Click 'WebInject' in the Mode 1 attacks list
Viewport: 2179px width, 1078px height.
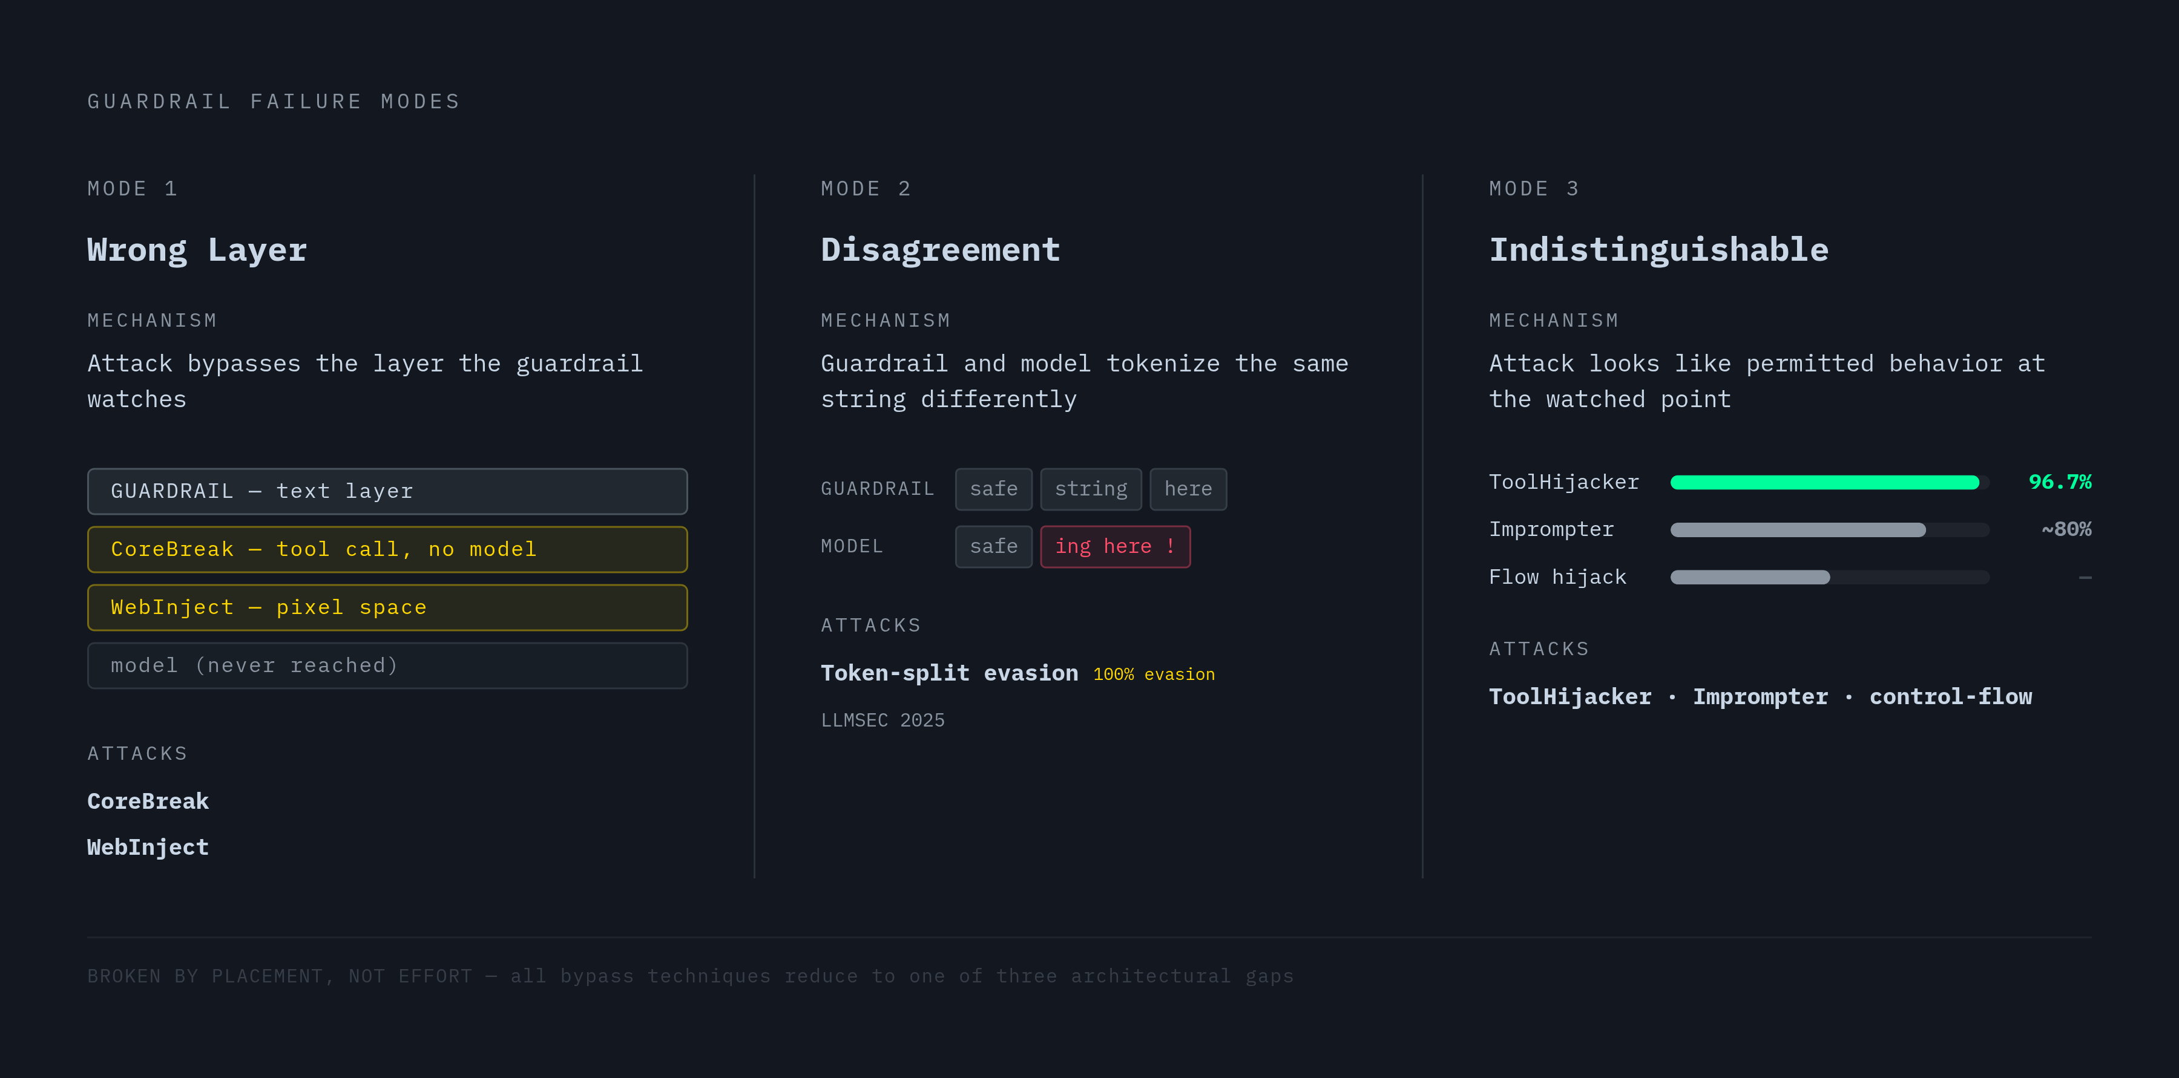(148, 847)
